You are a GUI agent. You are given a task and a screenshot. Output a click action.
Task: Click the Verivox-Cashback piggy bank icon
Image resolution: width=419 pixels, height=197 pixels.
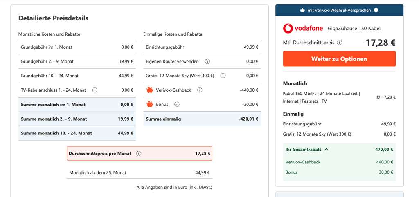point(150,90)
